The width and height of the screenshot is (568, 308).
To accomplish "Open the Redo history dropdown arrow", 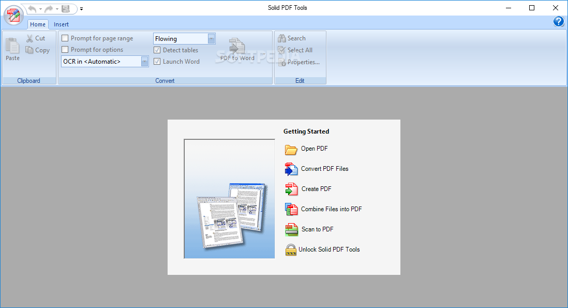I will point(57,9).
